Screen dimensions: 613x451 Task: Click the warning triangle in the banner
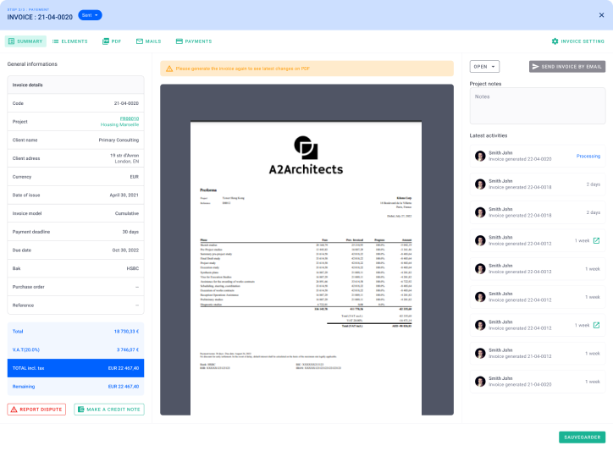(x=169, y=68)
